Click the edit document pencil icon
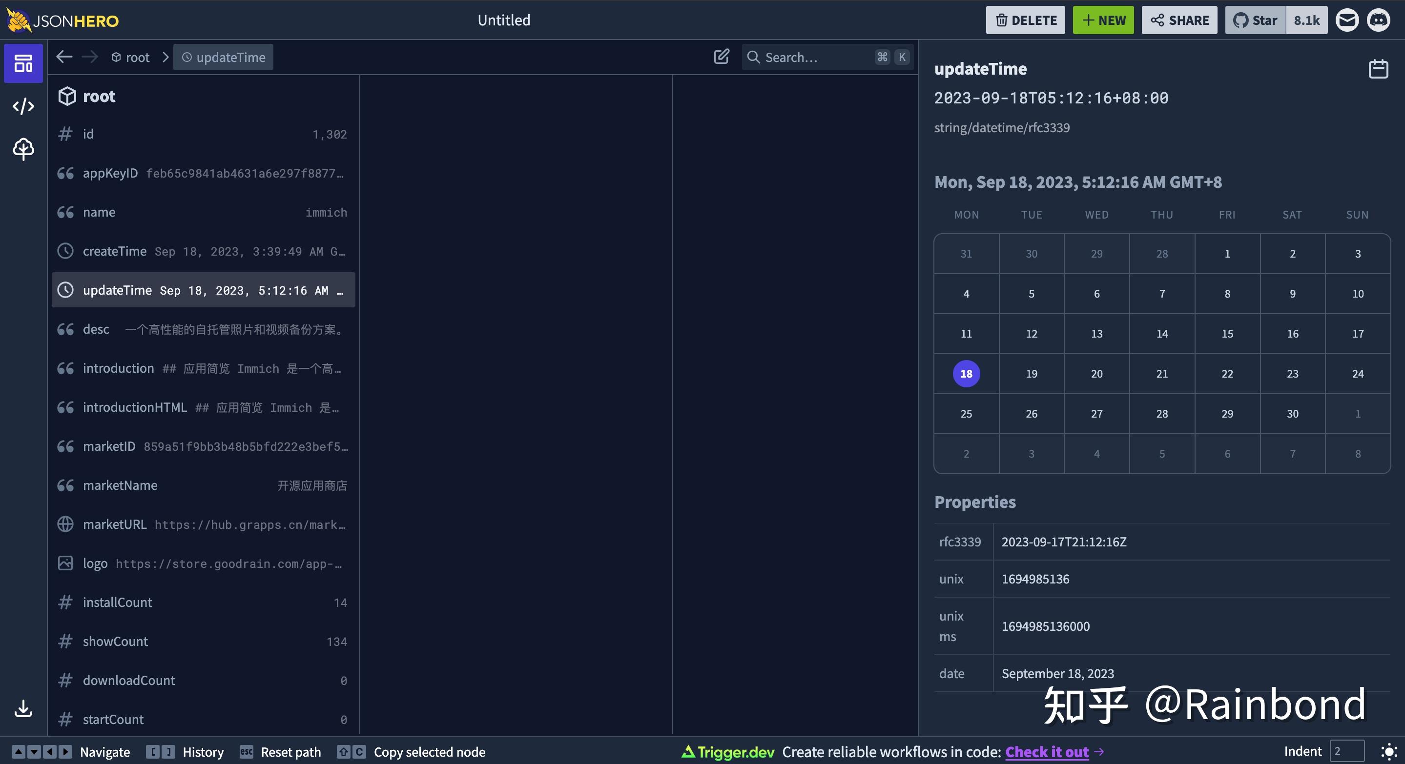The width and height of the screenshot is (1405, 764). pos(721,57)
